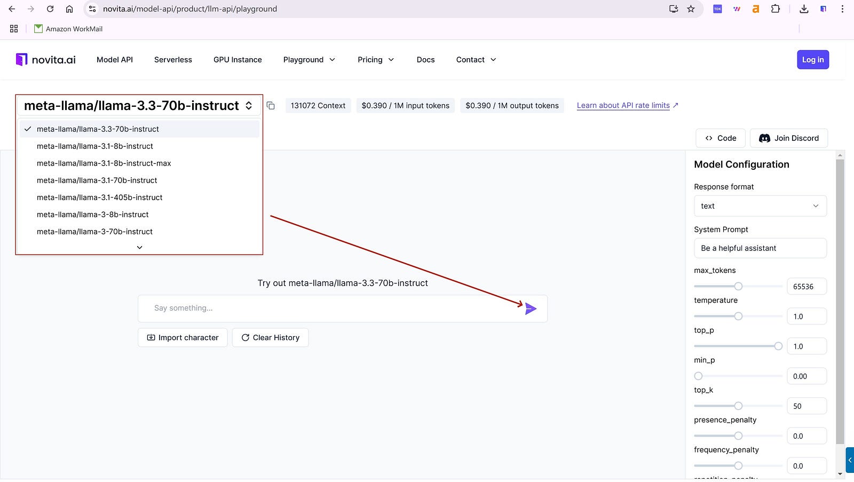Open the Docs nav item

[425, 60]
